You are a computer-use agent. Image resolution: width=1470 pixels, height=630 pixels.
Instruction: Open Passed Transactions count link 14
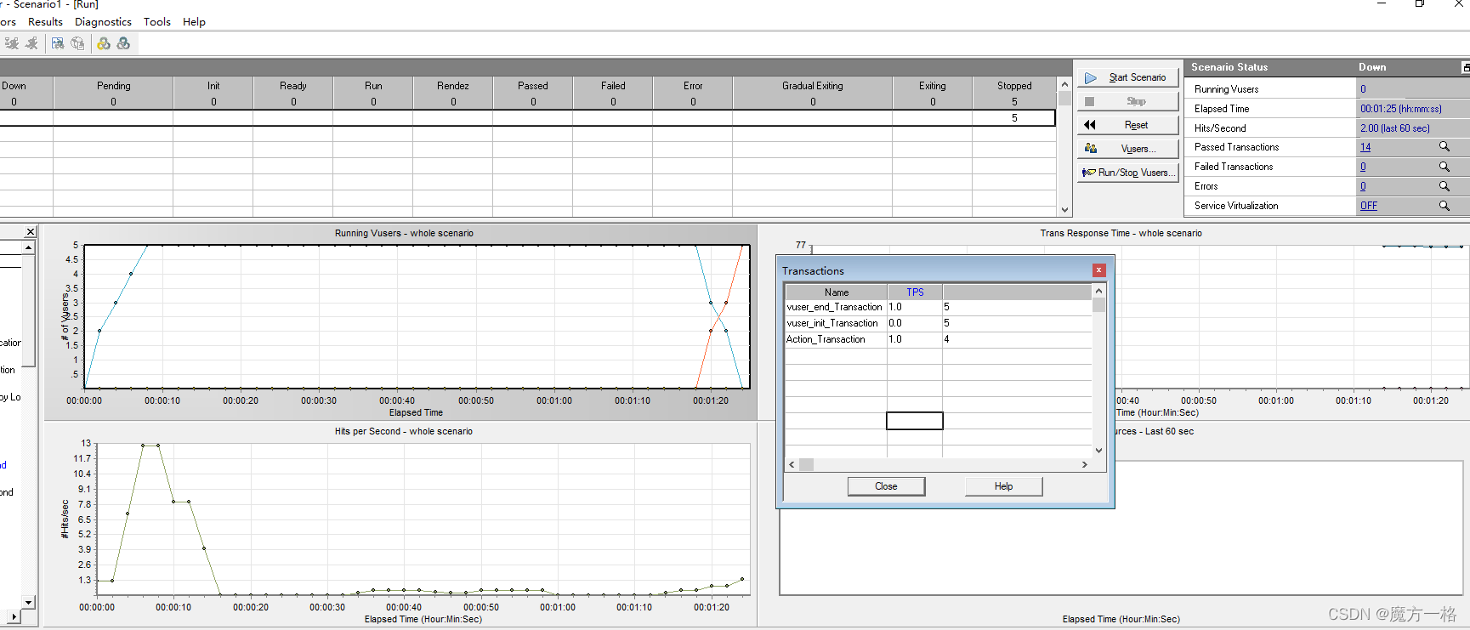[1365, 147]
